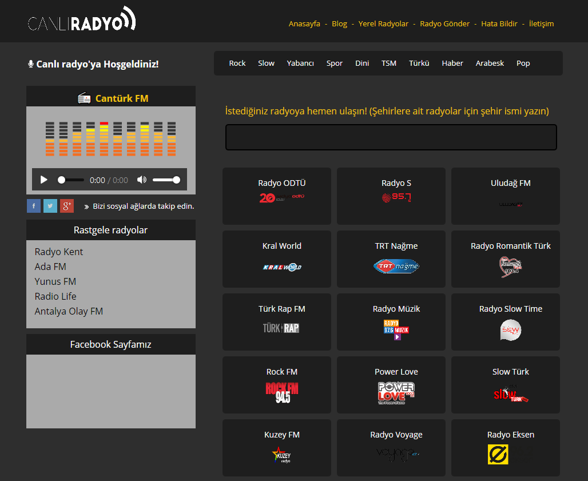Screen dimensions: 588x481
Task: Open Antalya Olay FM from random radios
Action: (69, 311)
